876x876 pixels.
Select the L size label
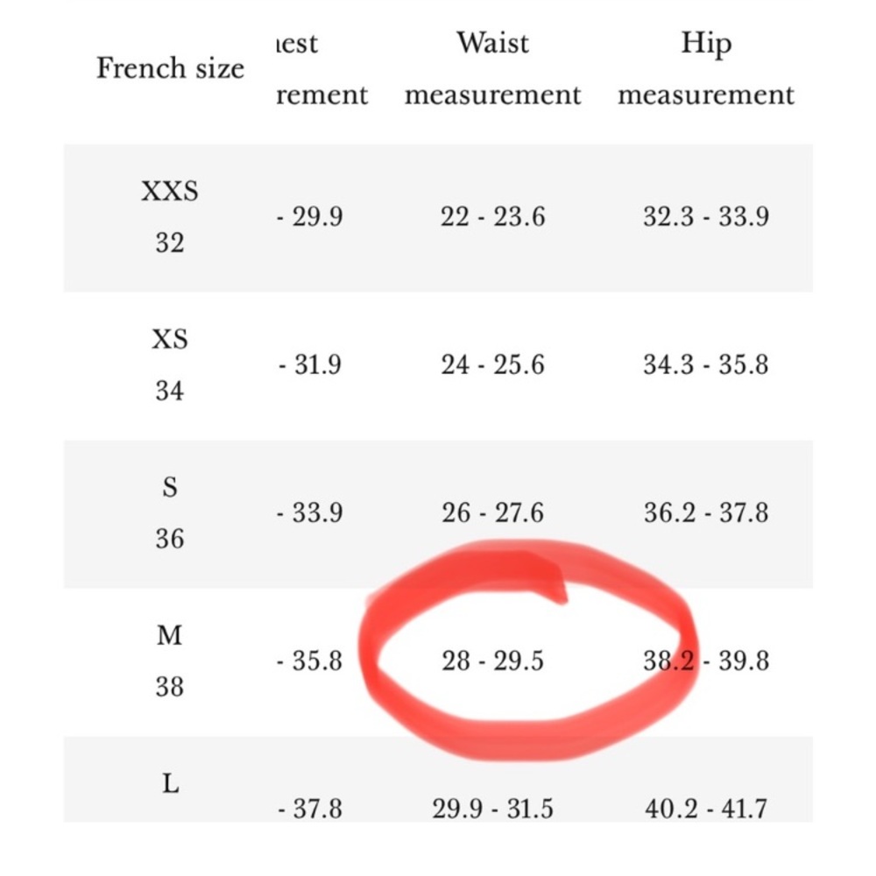[171, 783]
